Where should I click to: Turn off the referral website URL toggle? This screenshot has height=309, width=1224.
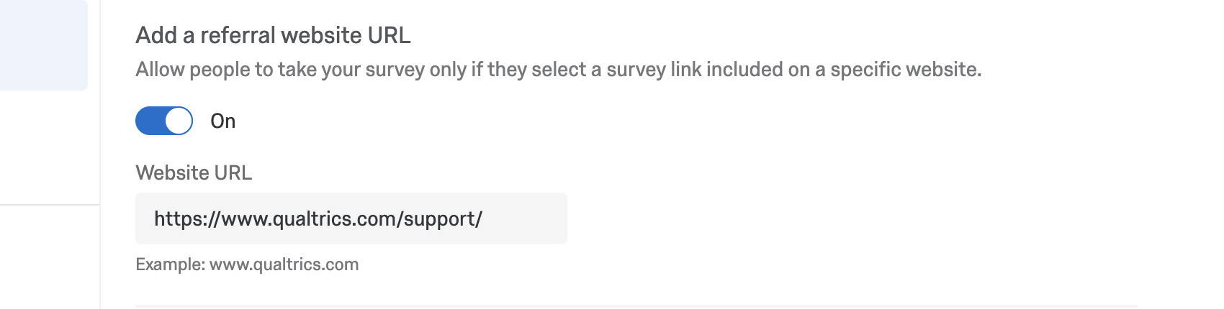(164, 121)
